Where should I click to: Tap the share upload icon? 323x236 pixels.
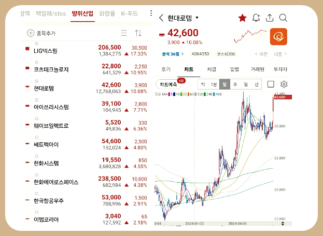click(270, 18)
